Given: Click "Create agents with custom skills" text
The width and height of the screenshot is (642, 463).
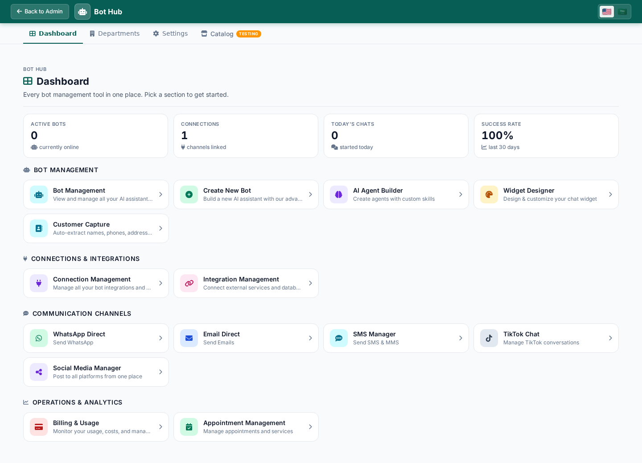Looking at the screenshot, I should (394, 199).
